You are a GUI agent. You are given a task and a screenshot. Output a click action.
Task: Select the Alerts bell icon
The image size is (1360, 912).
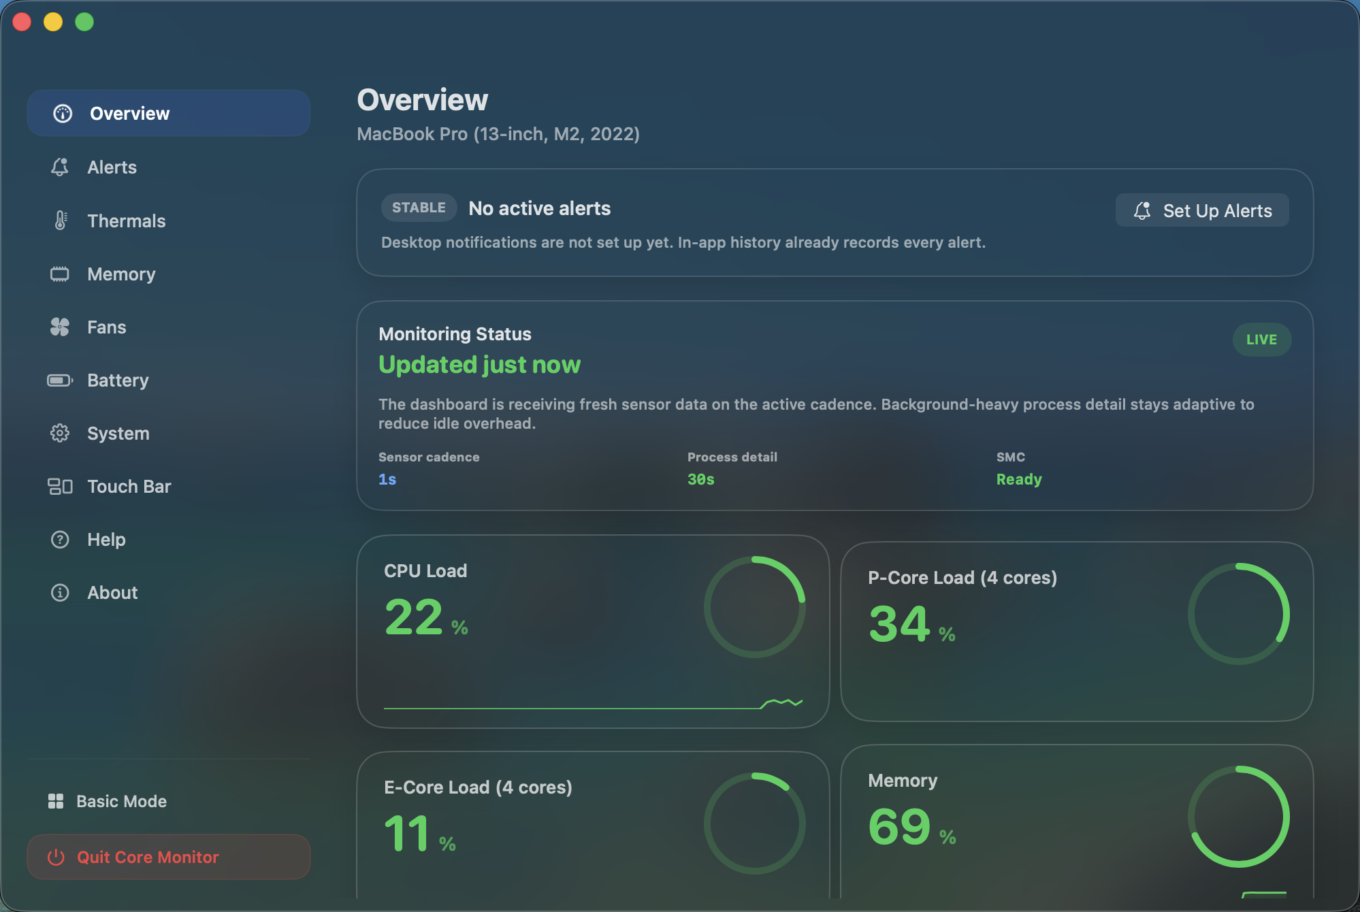point(61,167)
